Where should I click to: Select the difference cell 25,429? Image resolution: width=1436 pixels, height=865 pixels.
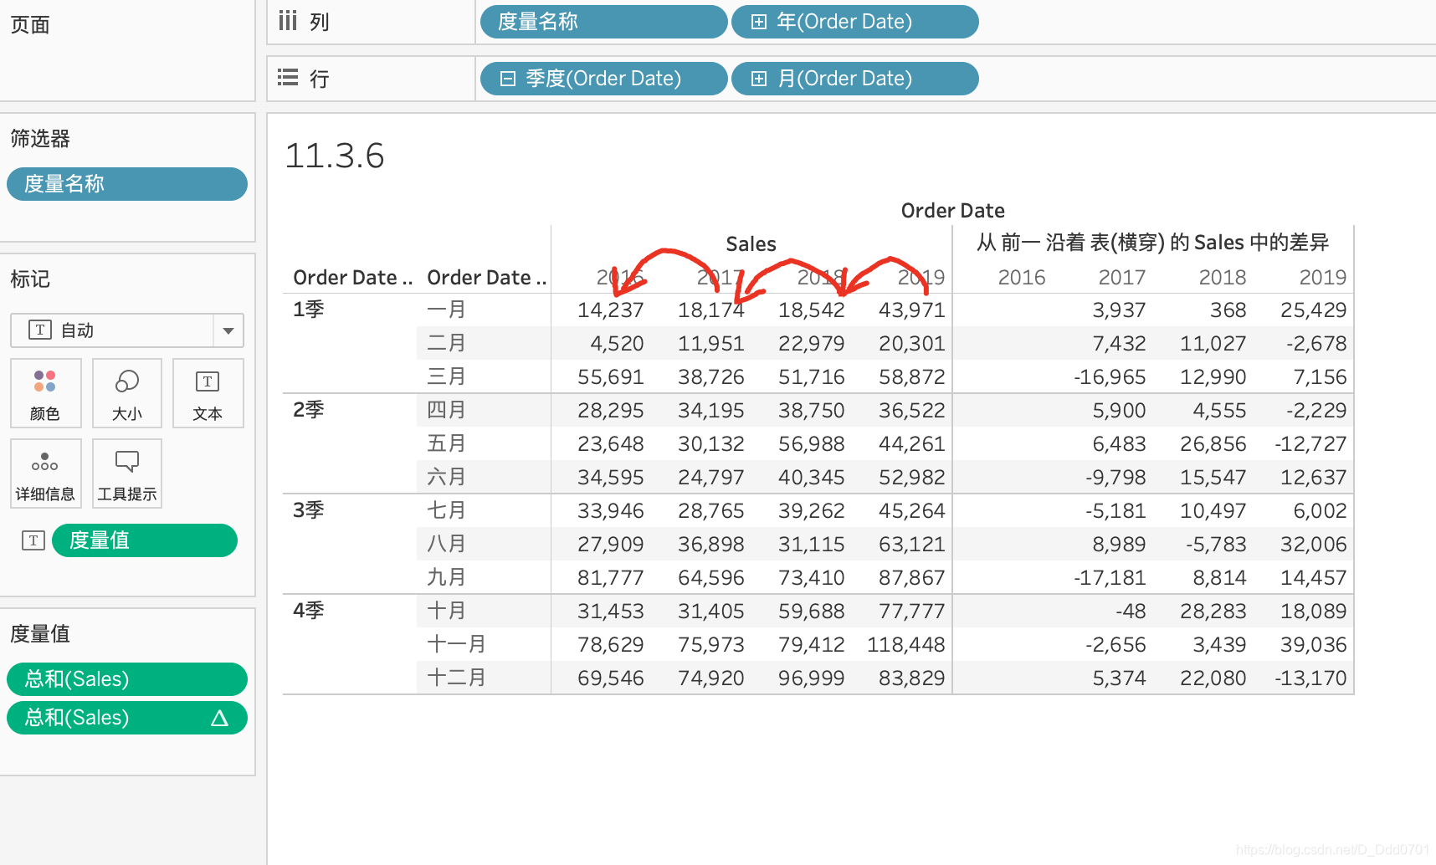(x=1313, y=310)
